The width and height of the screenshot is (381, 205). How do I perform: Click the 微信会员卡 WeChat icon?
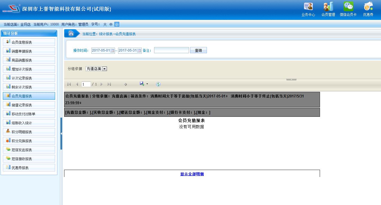(348, 7)
